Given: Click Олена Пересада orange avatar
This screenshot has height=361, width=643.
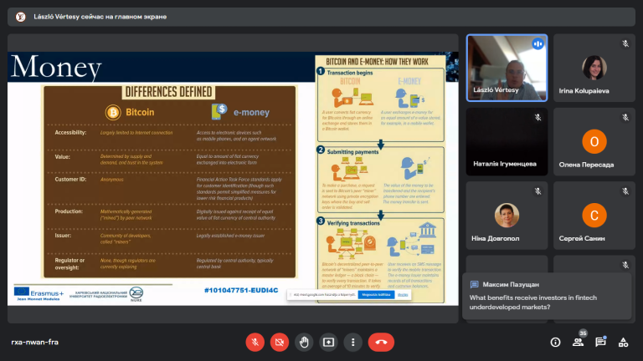Looking at the screenshot, I should [594, 141].
